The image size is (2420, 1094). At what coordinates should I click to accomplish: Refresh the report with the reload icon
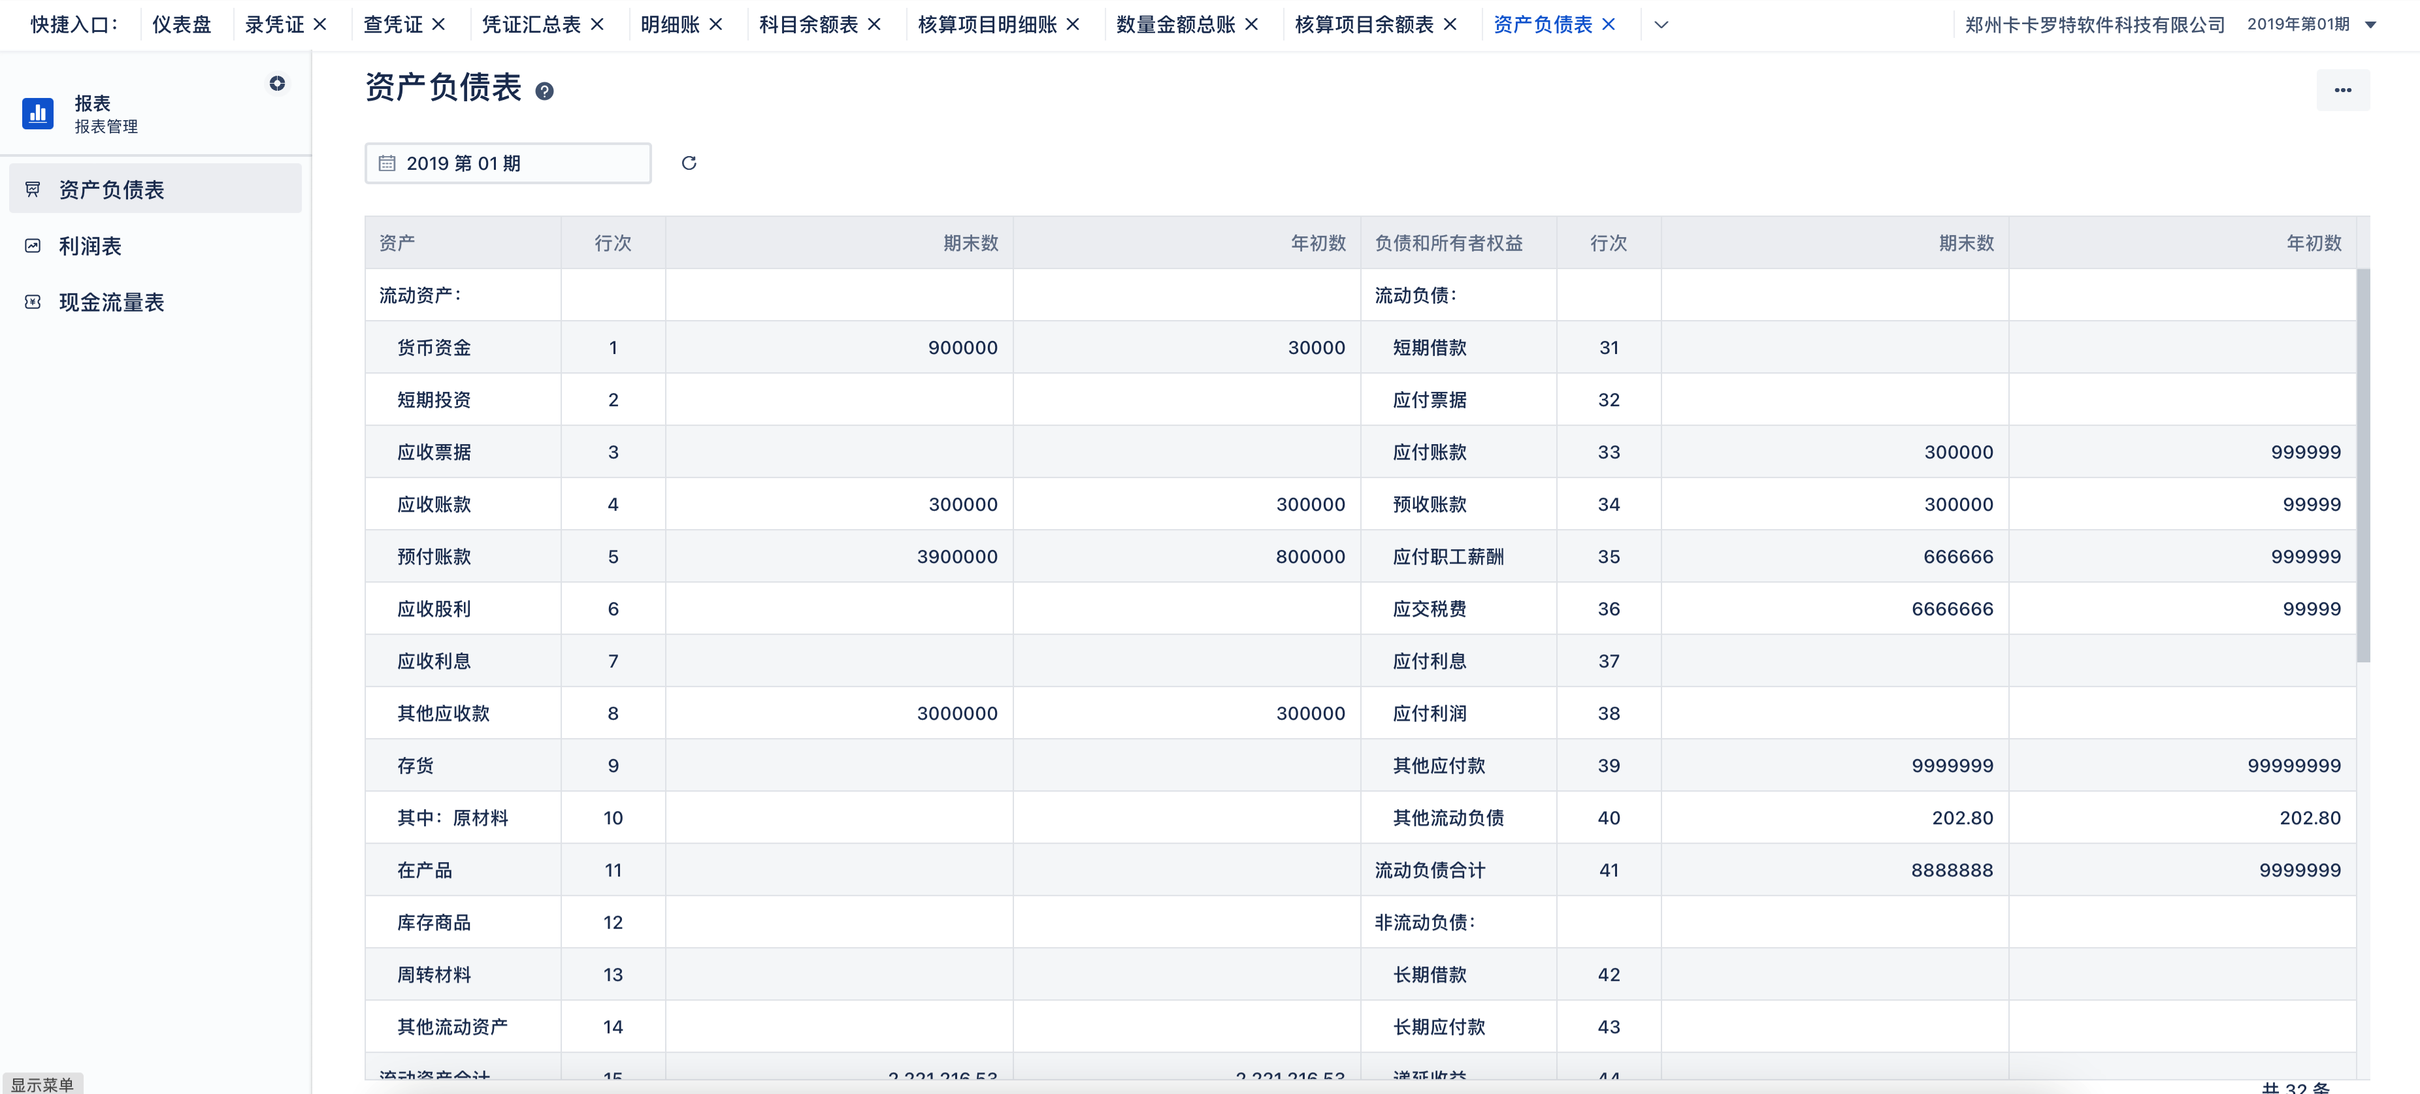689,163
